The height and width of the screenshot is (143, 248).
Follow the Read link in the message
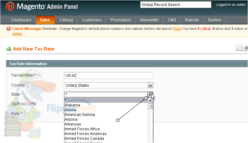(x=177, y=29)
